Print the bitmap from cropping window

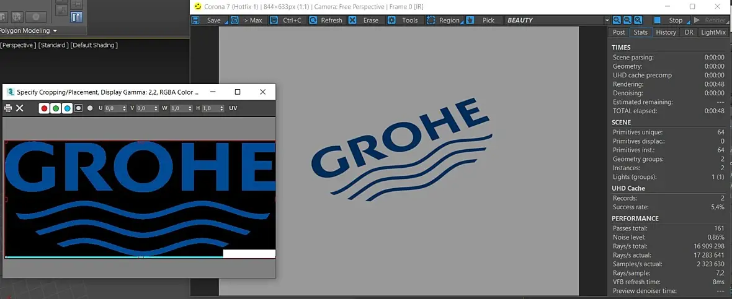click(x=8, y=108)
